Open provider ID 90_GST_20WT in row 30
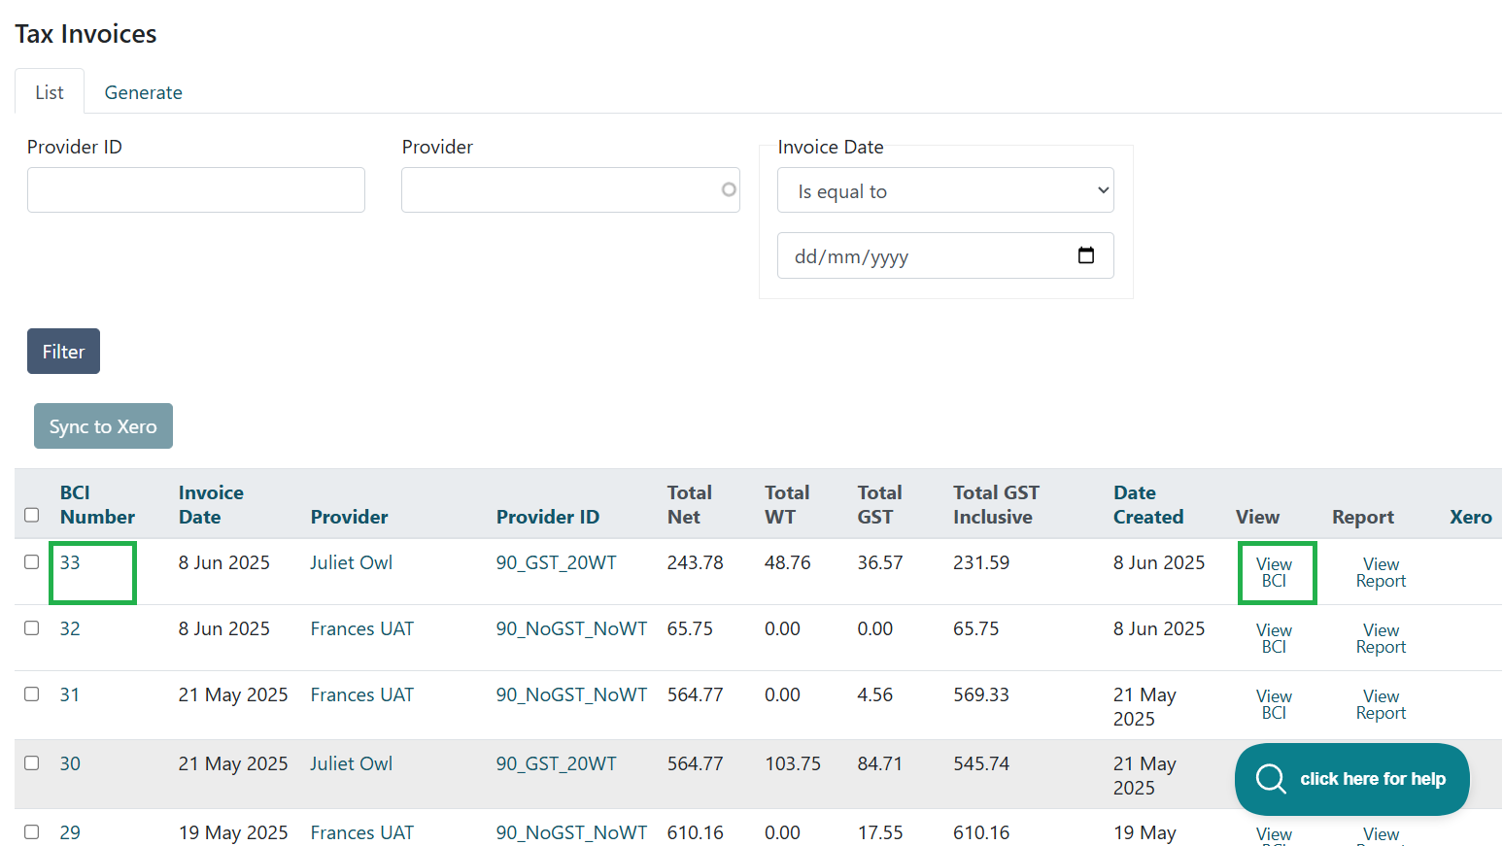The image size is (1503, 846). [556, 763]
